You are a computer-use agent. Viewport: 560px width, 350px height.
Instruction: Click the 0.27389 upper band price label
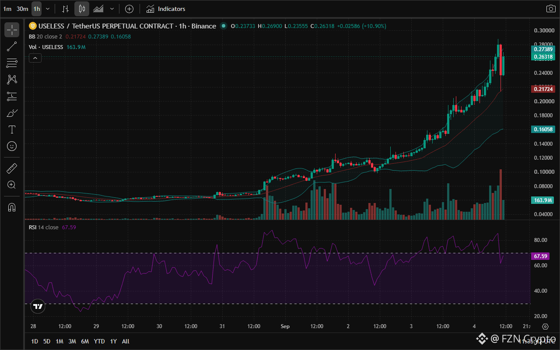pos(543,50)
